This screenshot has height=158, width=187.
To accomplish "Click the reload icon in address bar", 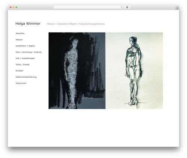I will [122, 7].
